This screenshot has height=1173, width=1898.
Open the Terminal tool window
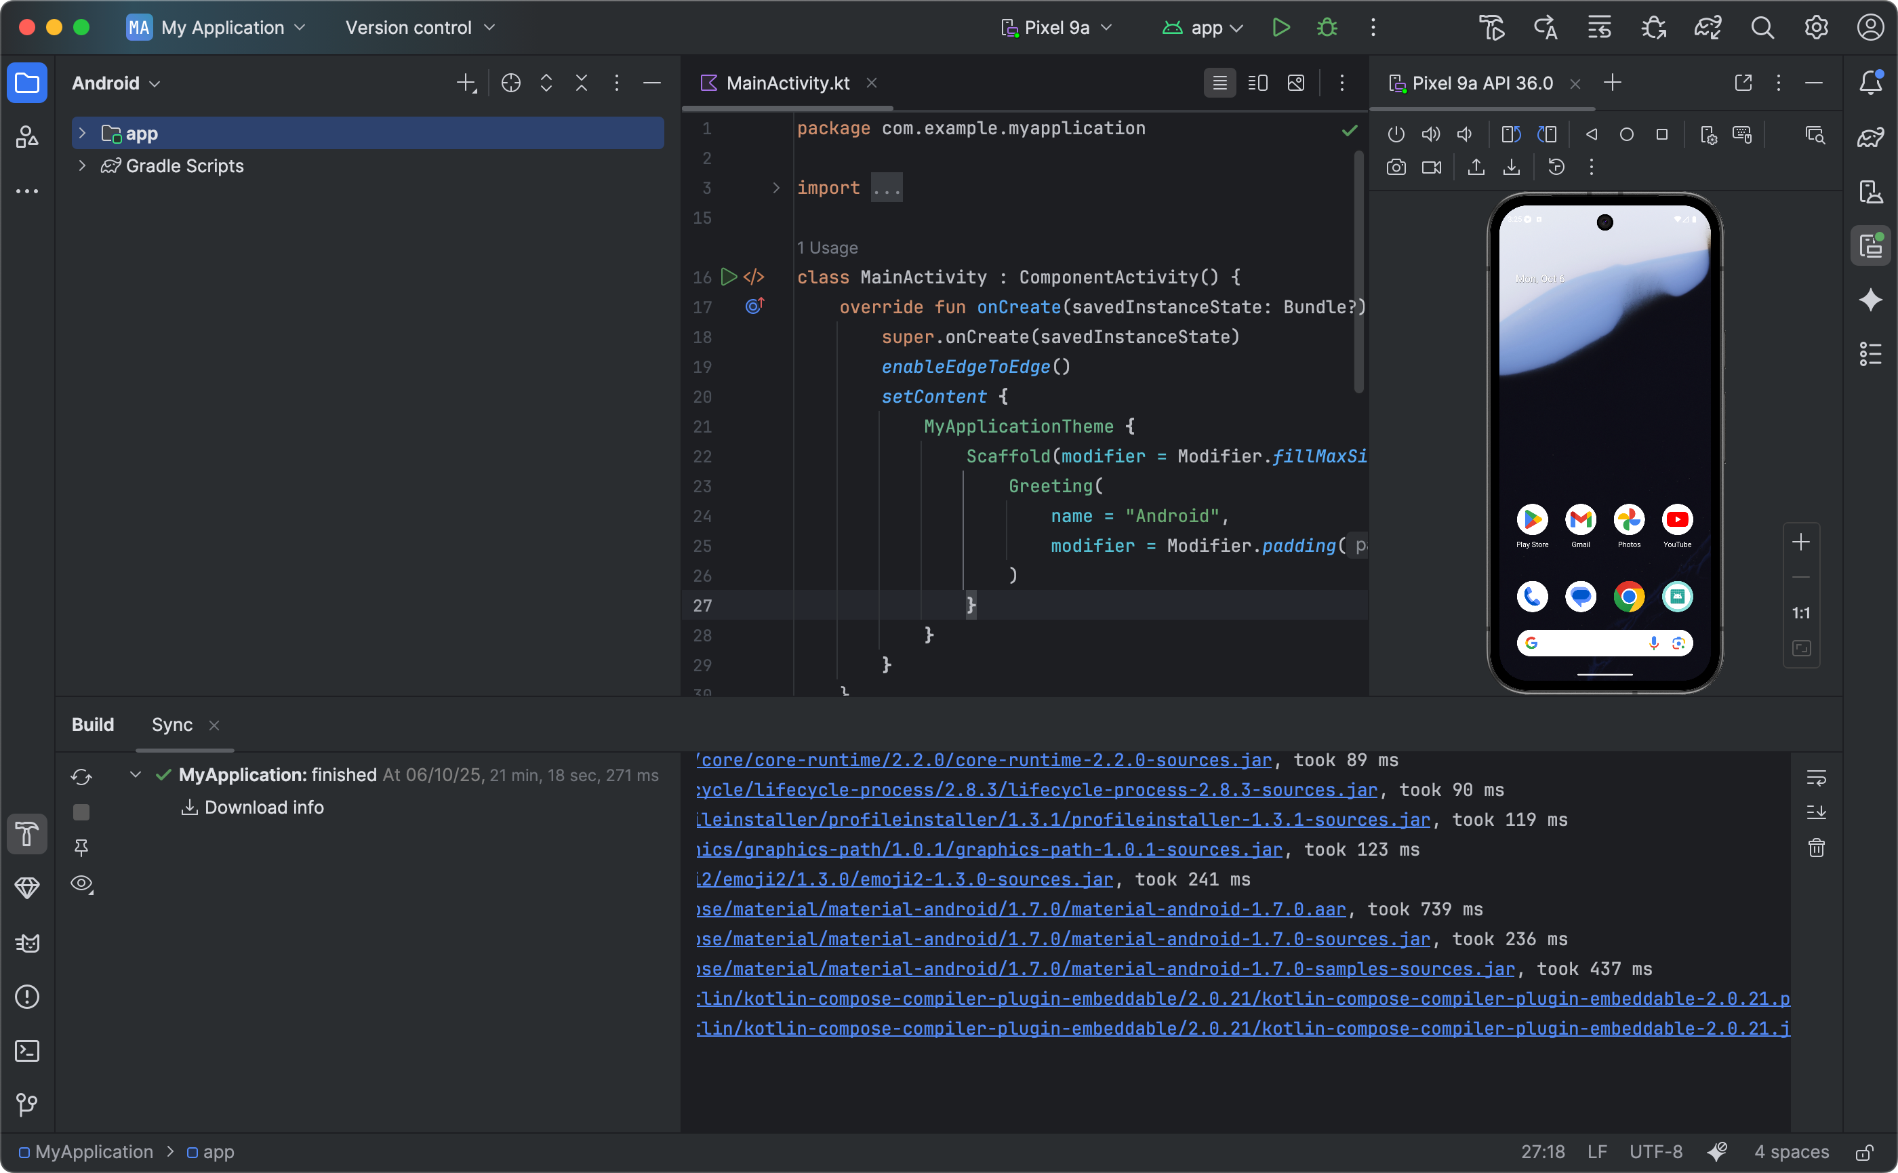27,1050
